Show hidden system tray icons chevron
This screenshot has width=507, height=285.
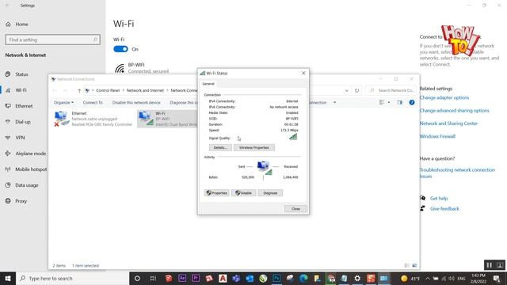click(428, 278)
